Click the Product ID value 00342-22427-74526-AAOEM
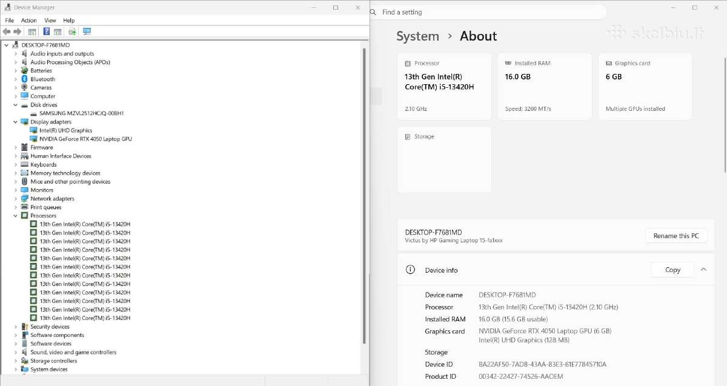 click(x=520, y=376)
